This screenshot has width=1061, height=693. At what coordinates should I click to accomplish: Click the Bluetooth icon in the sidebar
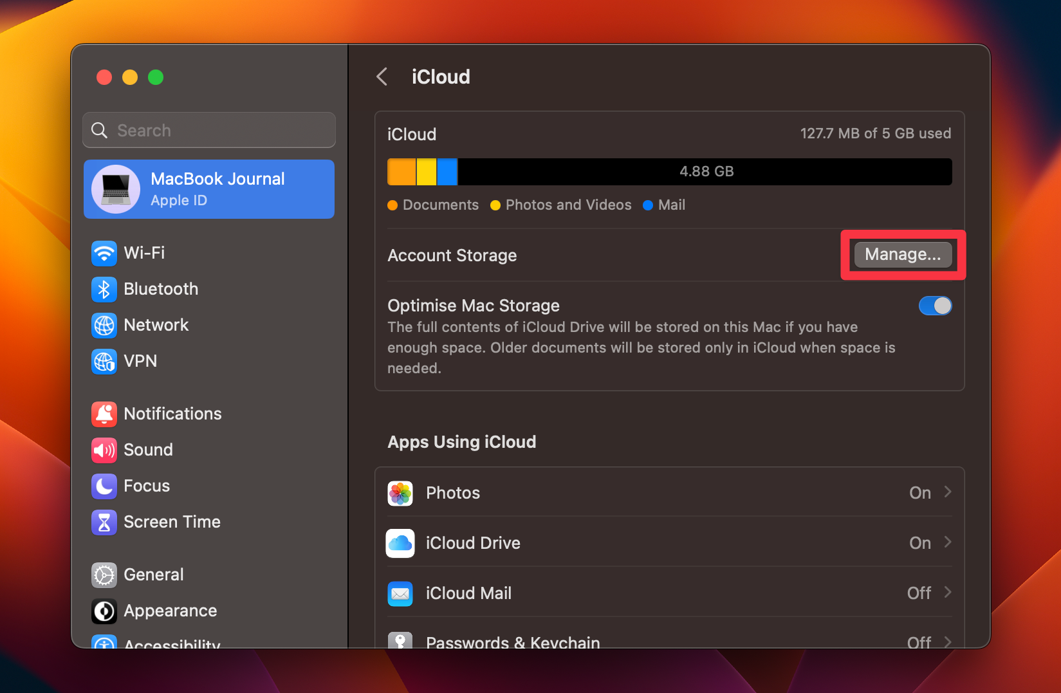point(104,289)
